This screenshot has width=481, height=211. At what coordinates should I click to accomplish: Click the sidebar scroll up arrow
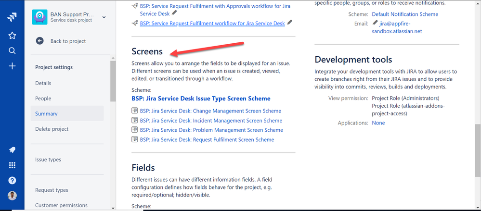coord(113,58)
